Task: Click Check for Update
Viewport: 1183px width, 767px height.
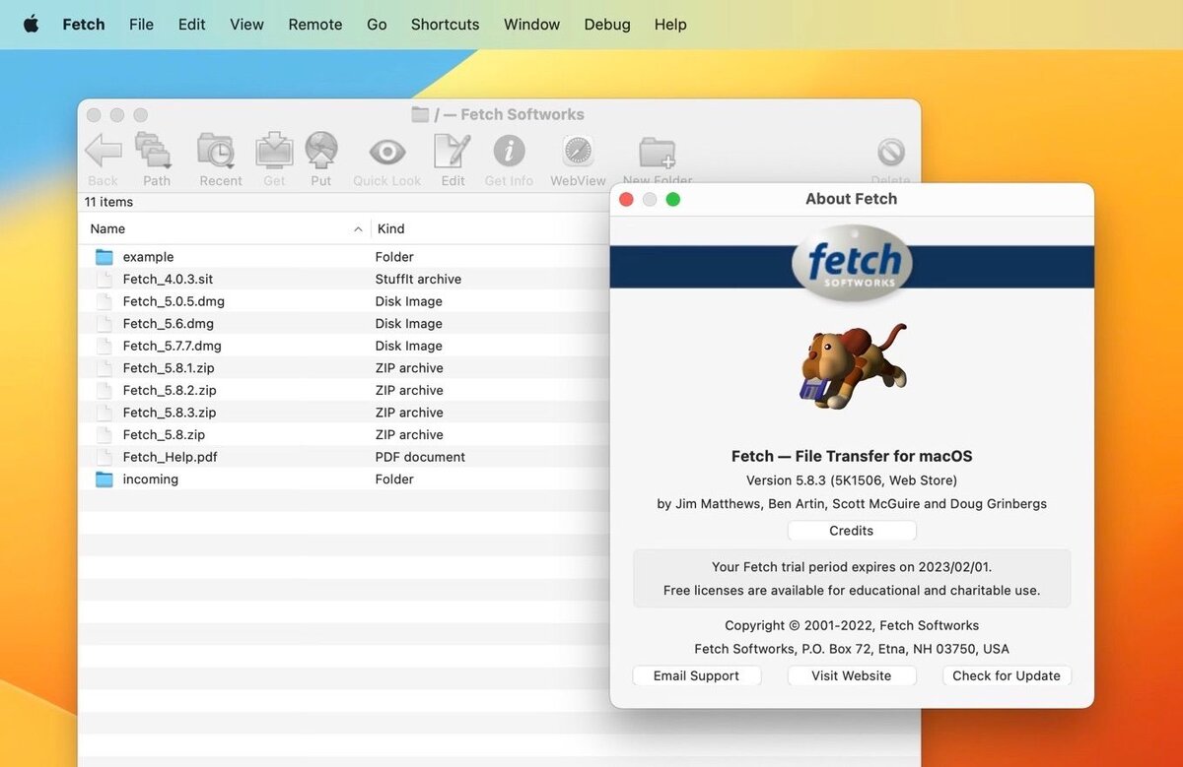Action: pyautogui.click(x=1006, y=675)
